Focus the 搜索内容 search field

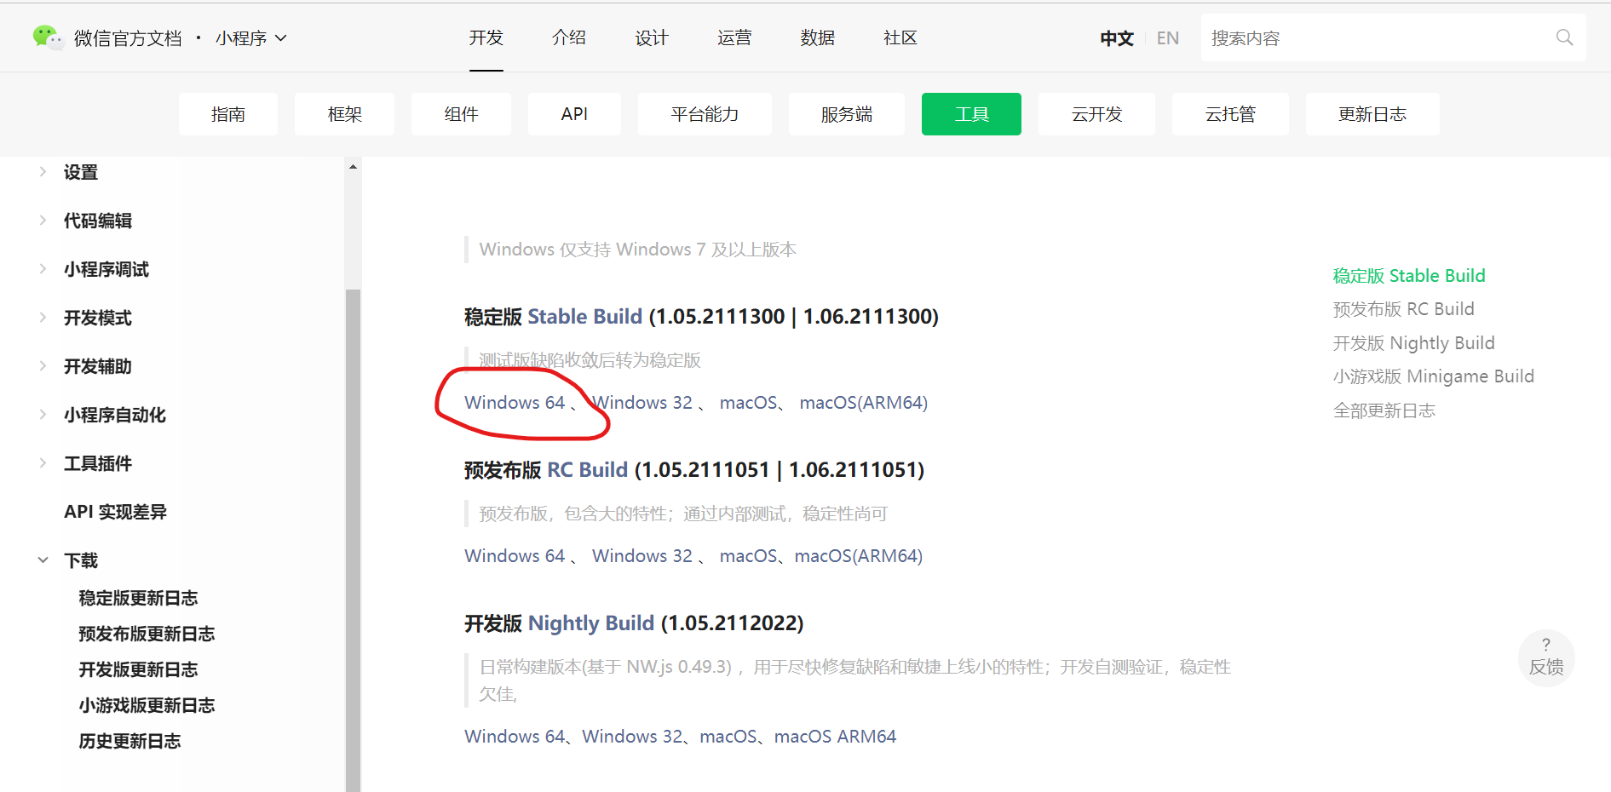point(1394,37)
